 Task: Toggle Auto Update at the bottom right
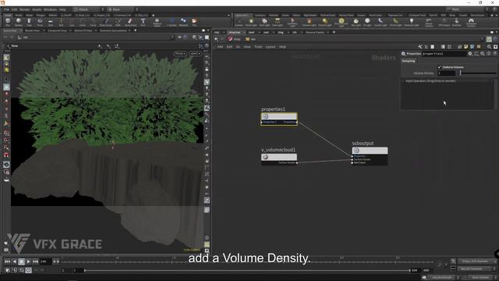point(481,278)
